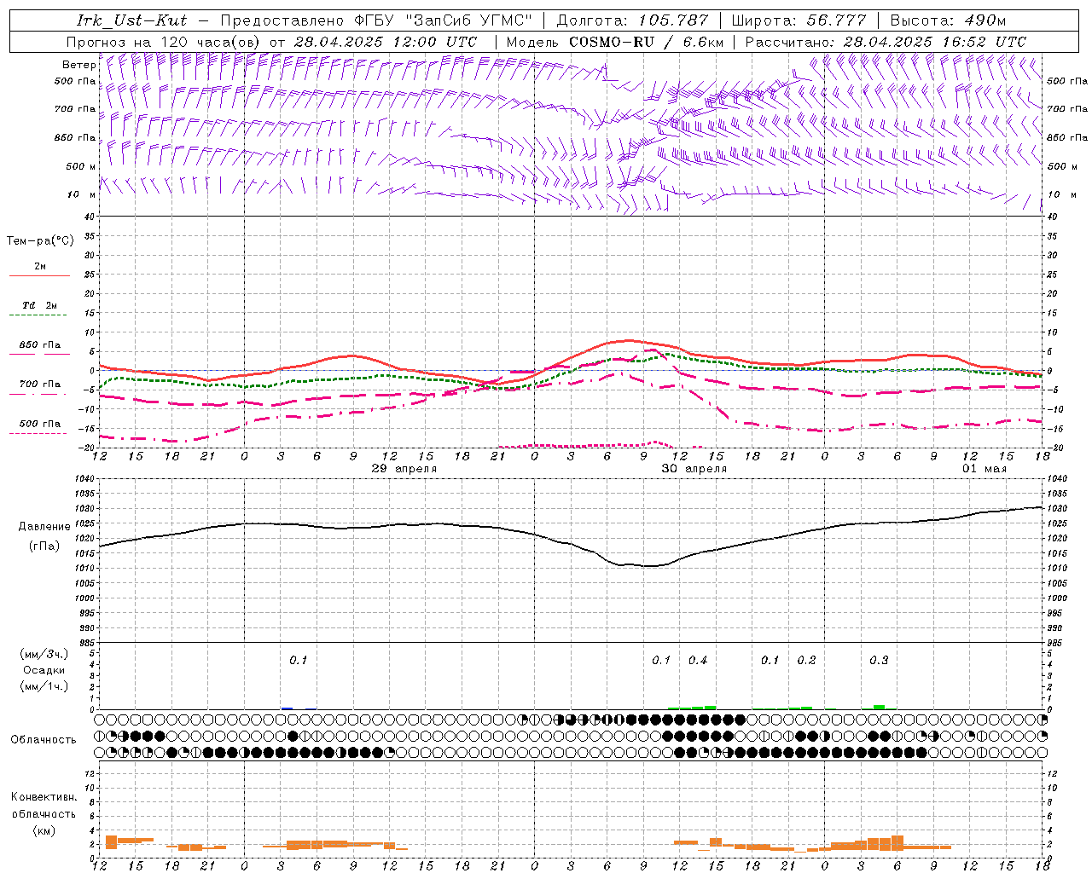Image resolution: width=1092 pixels, height=873 pixels.
Task: Click the "Ветер" wind panel label
Action: (x=79, y=65)
